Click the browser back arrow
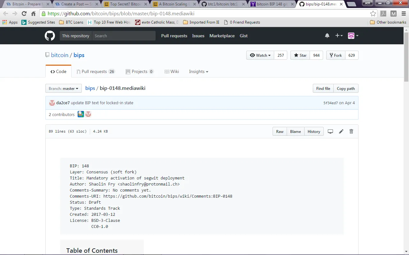This screenshot has height=255, width=409. [5, 14]
